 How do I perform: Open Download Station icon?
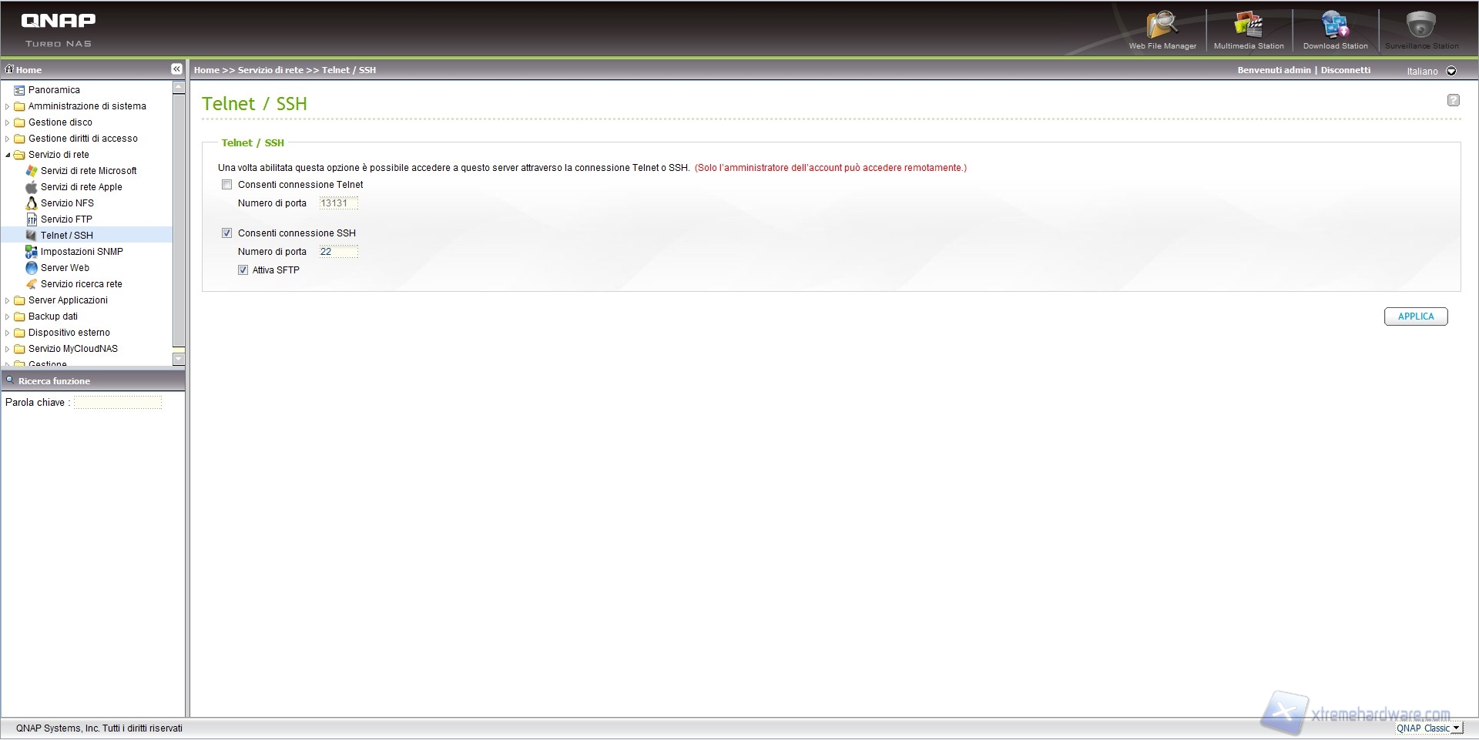pyautogui.click(x=1335, y=29)
